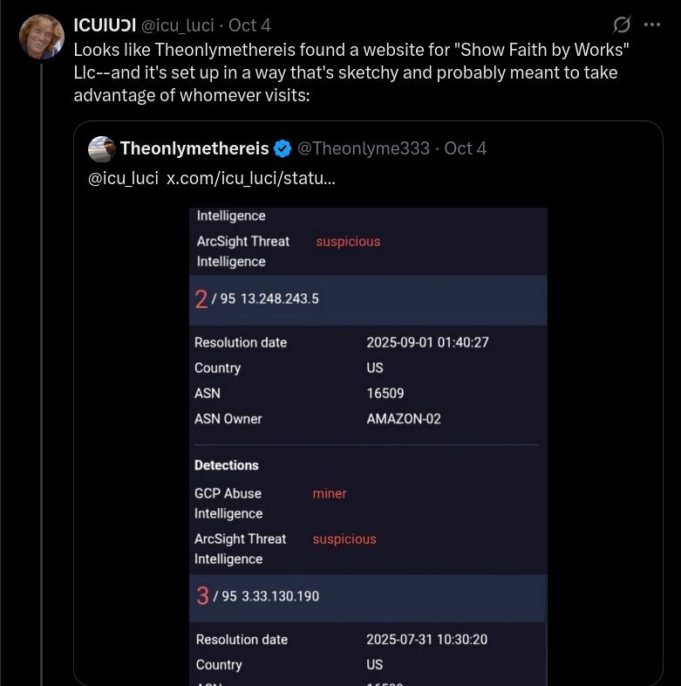Click the @Theonlyme333 handle

[364, 148]
